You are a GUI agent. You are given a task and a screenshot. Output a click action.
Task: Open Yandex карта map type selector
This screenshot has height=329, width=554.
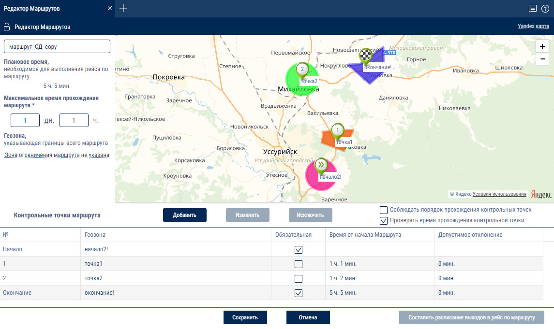pyautogui.click(x=533, y=26)
